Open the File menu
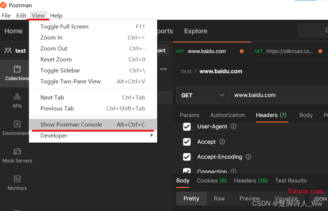The image size is (328, 211). (6, 16)
